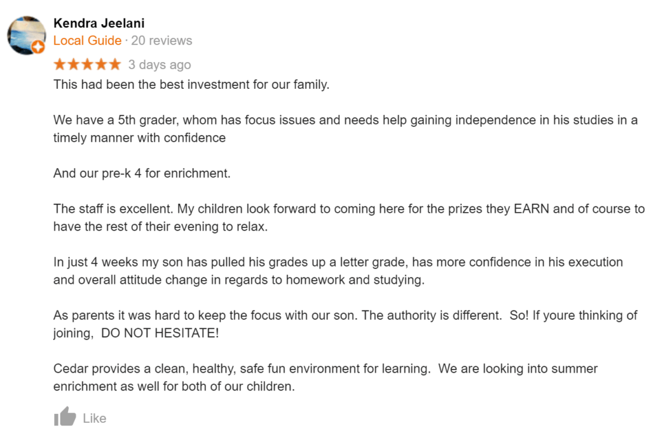The width and height of the screenshot is (651, 440).
Task: Click the orange Local Guide badge on avatar
Action: 38,47
